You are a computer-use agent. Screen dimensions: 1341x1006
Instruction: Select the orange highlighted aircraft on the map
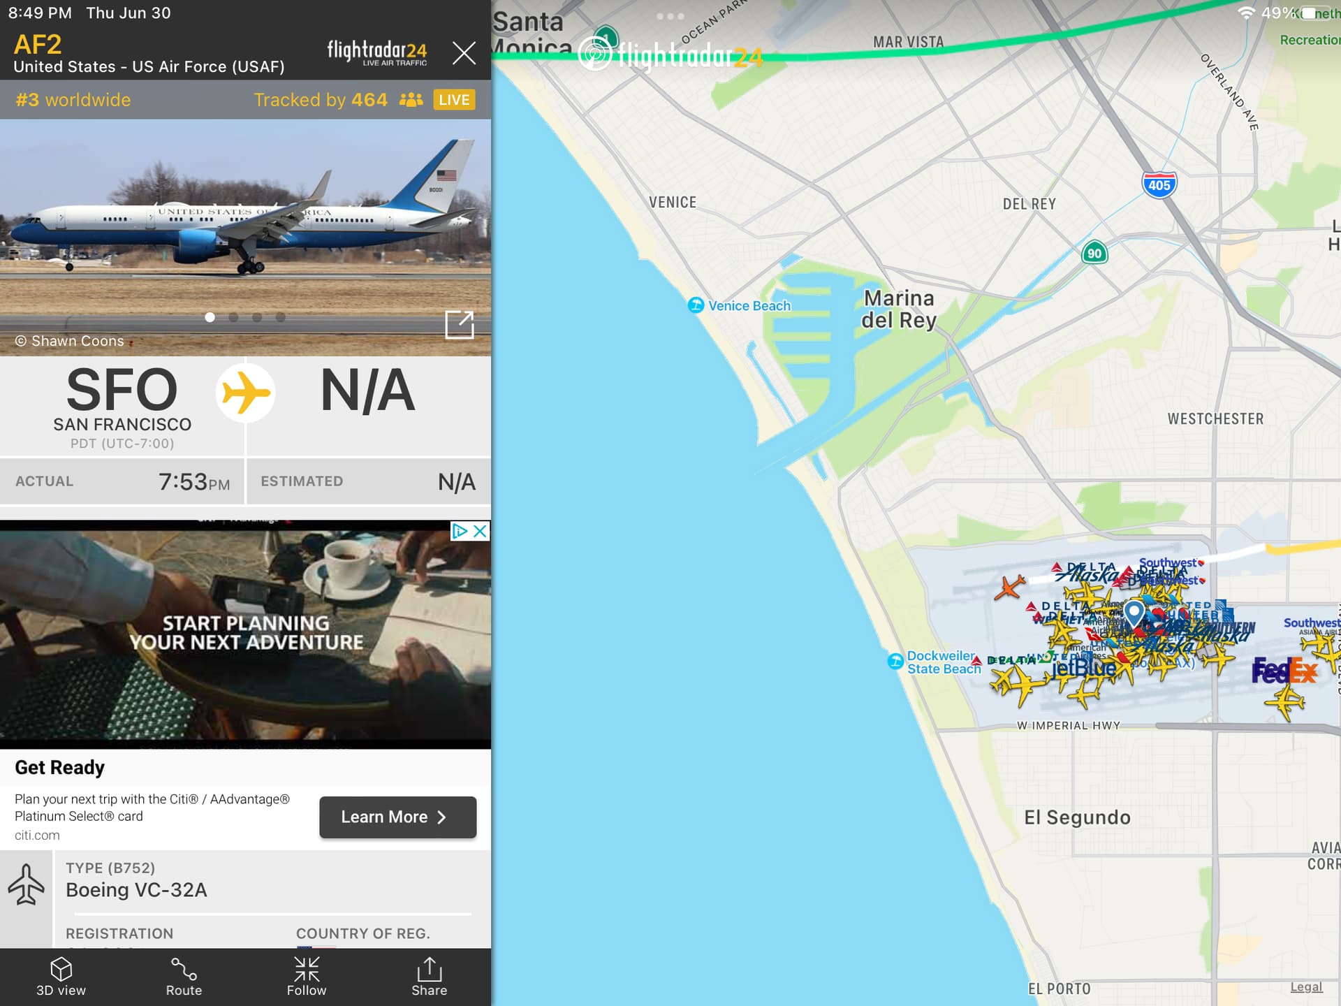pos(1010,587)
